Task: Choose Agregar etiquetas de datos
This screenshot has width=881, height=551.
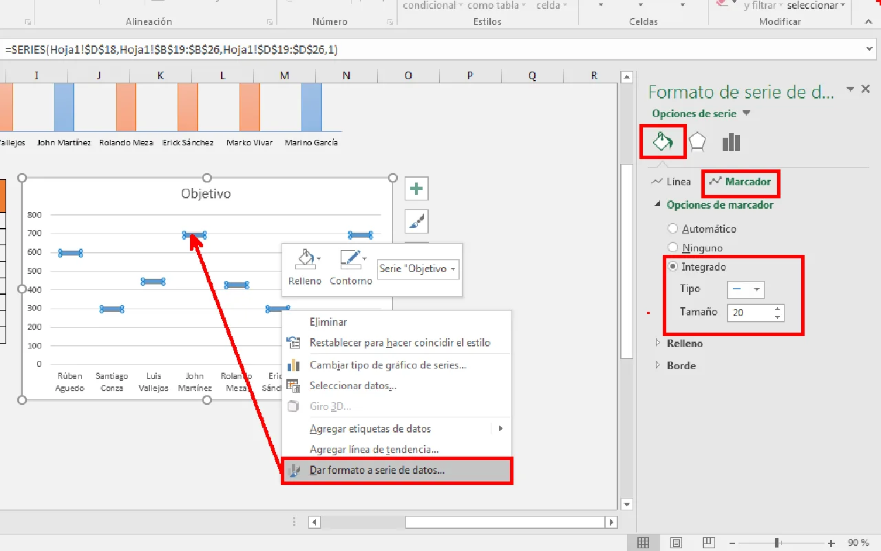Action: 396,428
